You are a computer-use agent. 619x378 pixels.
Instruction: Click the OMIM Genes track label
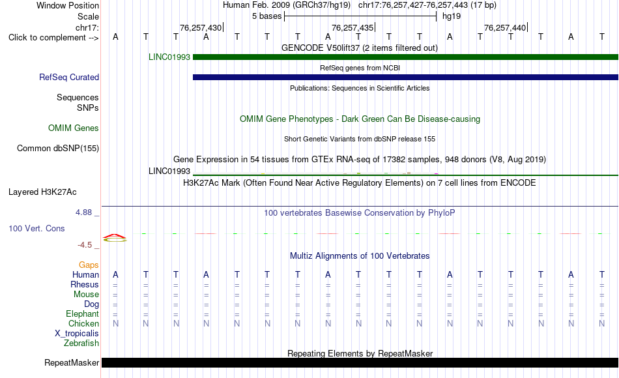tap(74, 128)
